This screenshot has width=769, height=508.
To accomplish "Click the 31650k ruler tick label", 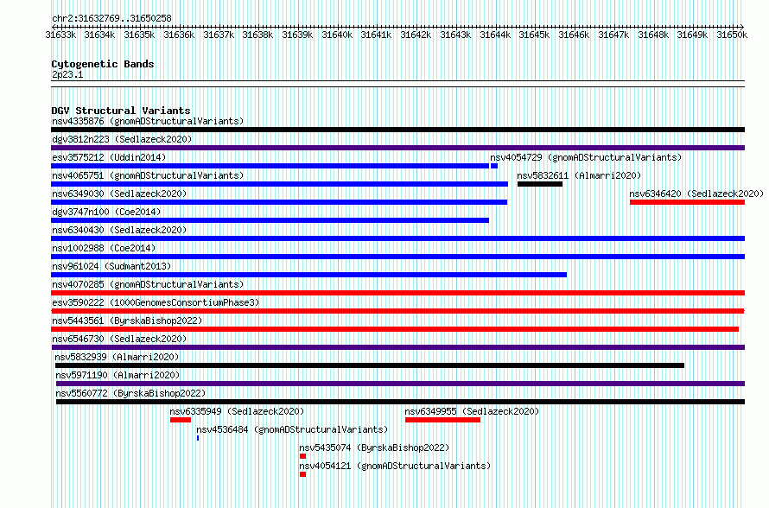I will pos(732,35).
